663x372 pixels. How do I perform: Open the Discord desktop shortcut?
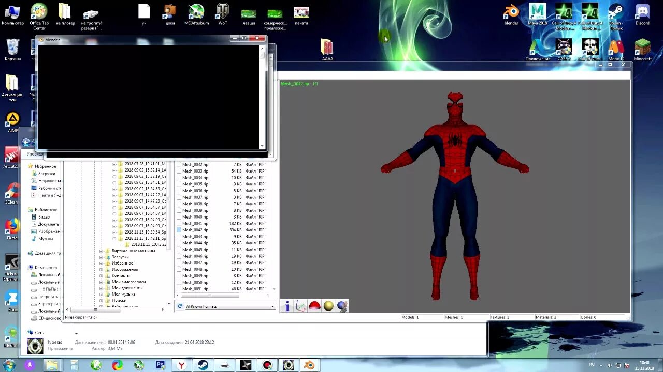click(642, 14)
